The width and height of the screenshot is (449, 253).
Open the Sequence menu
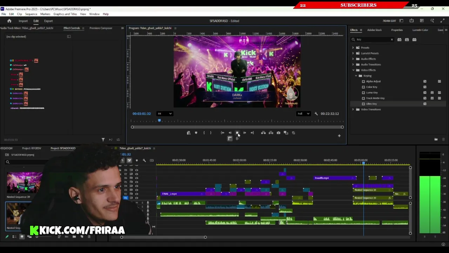tap(31, 14)
